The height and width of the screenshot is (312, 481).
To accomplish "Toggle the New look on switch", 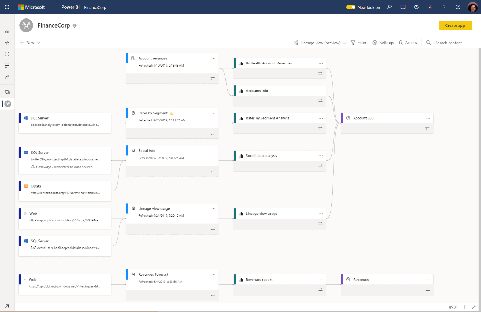I will pyautogui.click(x=350, y=7).
